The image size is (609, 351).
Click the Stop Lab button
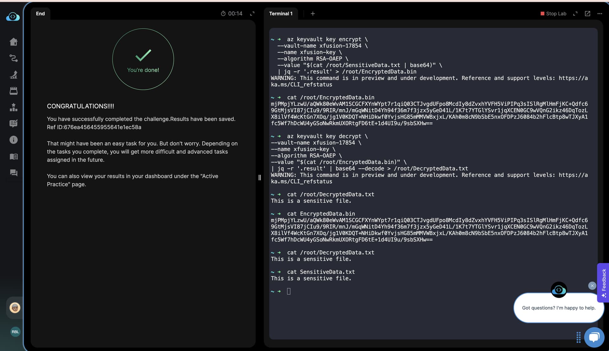pos(553,14)
